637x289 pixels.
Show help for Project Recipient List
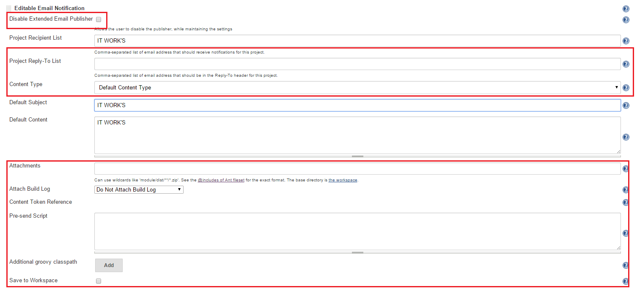[626, 41]
